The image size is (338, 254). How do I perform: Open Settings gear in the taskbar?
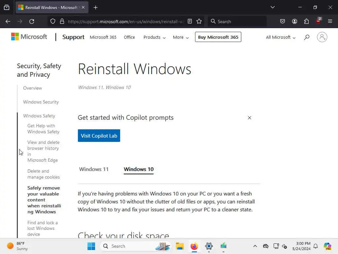tap(209, 246)
